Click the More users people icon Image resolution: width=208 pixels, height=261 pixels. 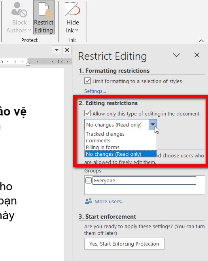[x=89, y=201]
